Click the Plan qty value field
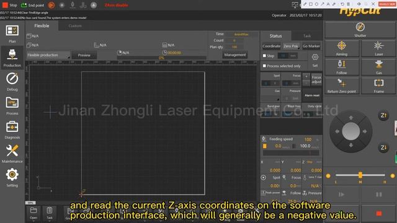The image size is (397, 223). point(234,47)
